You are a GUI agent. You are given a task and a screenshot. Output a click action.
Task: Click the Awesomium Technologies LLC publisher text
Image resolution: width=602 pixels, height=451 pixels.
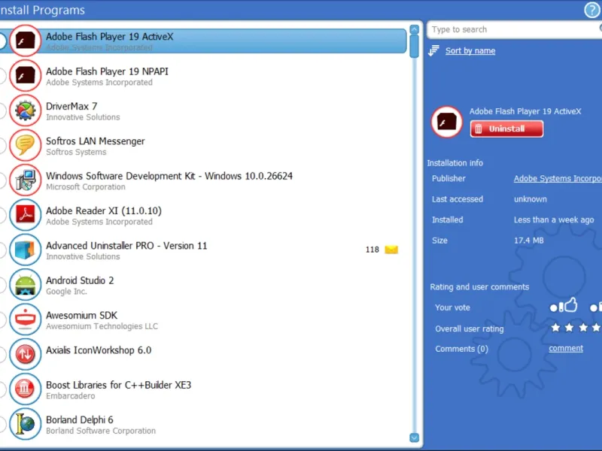(x=102, y=326)
